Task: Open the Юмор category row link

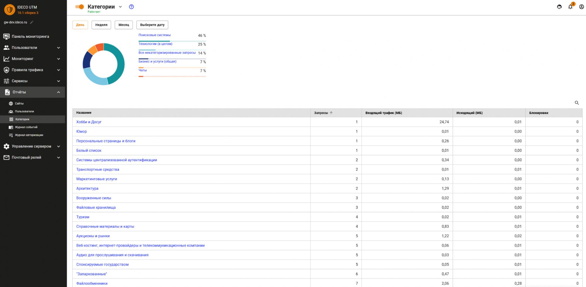Action: [81, 131]
